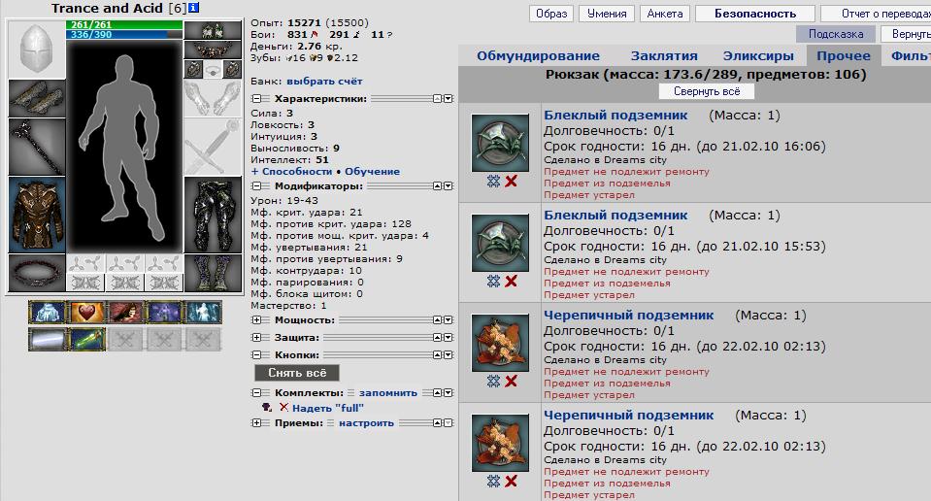Click the blue info icon beside Trance and Acid
931x501 pixels.
[193, 8]
